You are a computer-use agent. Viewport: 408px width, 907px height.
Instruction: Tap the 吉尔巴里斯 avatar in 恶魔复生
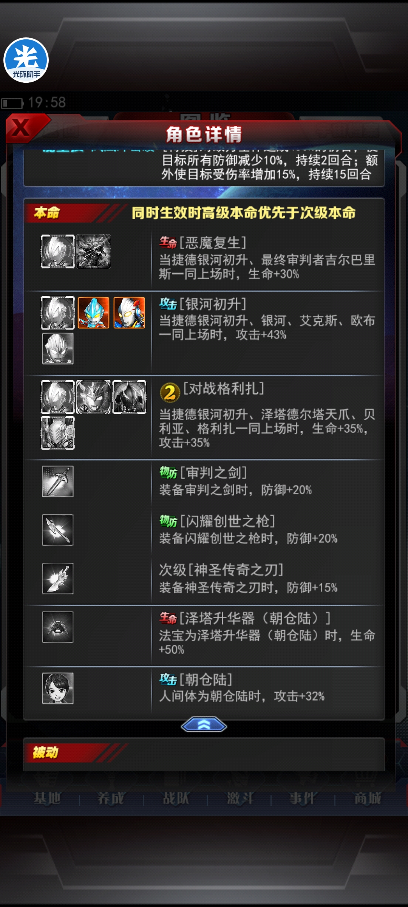(94, 251)
